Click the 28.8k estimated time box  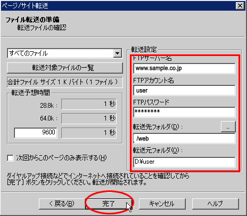[89, 104]
